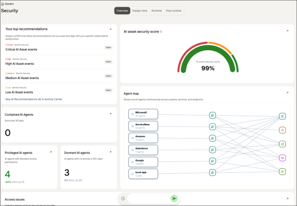
Task: Click the 0% from Jul 20 text
Action: [73, 180]
